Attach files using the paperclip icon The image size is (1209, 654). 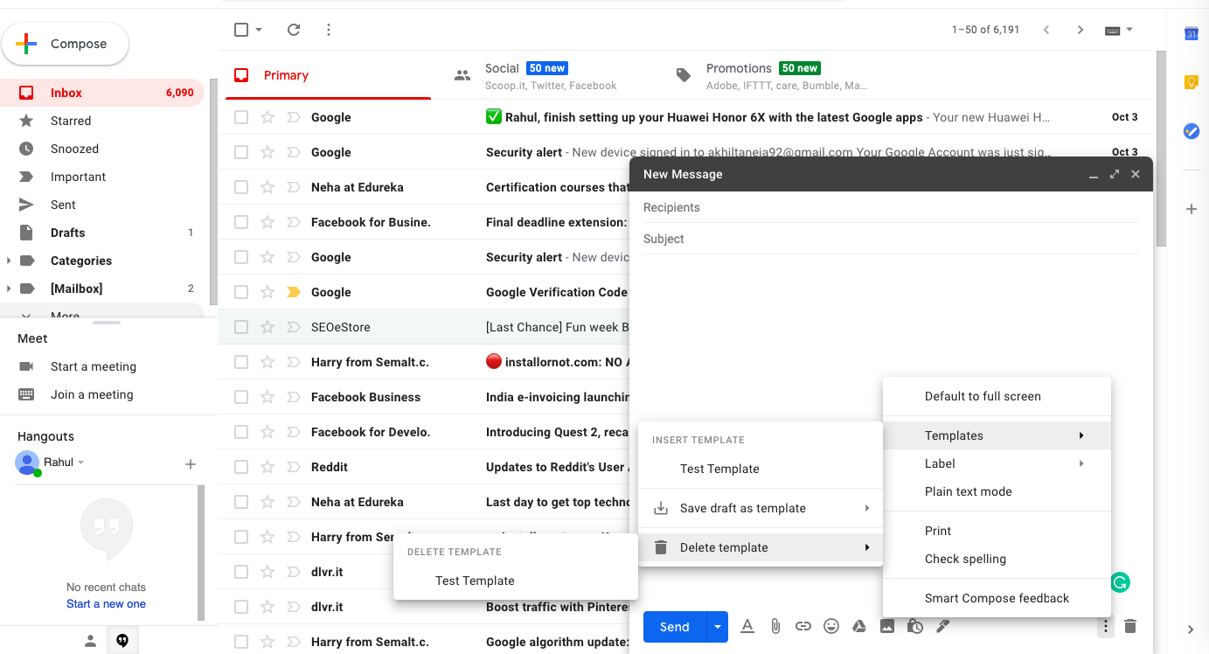(775, 626)
